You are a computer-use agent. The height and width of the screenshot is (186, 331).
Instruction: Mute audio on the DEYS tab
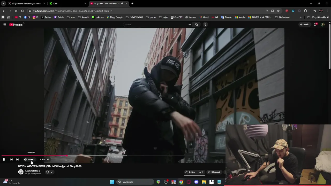[x=122, y=3]
